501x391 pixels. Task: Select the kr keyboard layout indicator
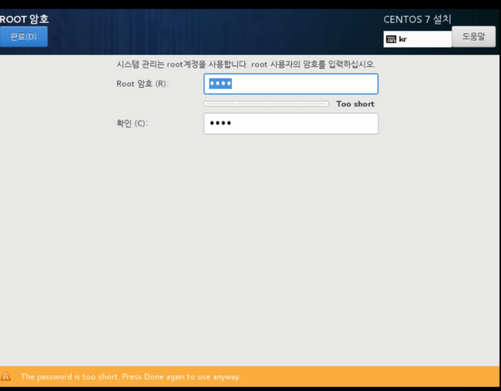point(417,40)
